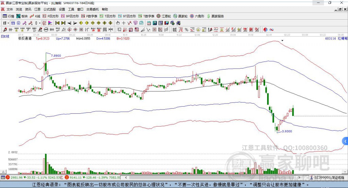The width and height of the screenshot is (348, 188).
Task: Open the calculator icon in toolbar
Action: [x=155, y=23]
